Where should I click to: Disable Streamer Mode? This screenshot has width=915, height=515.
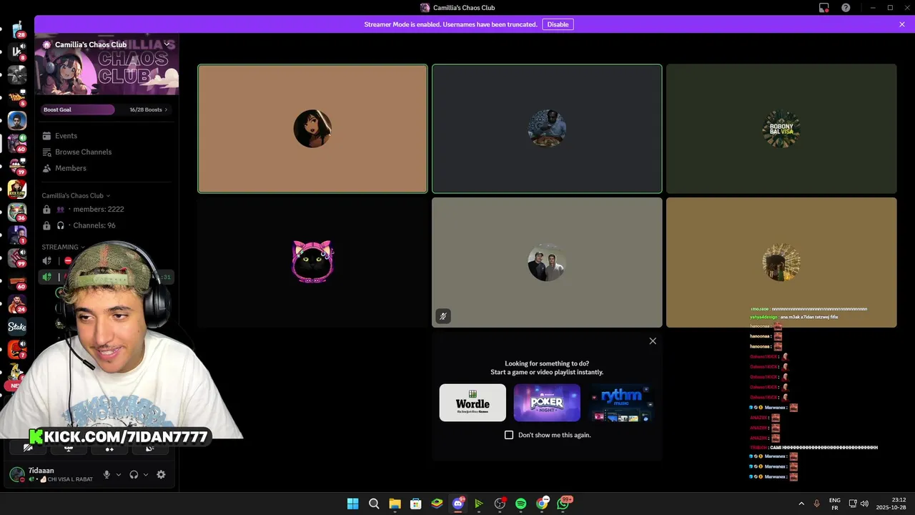tap(558, 24)
